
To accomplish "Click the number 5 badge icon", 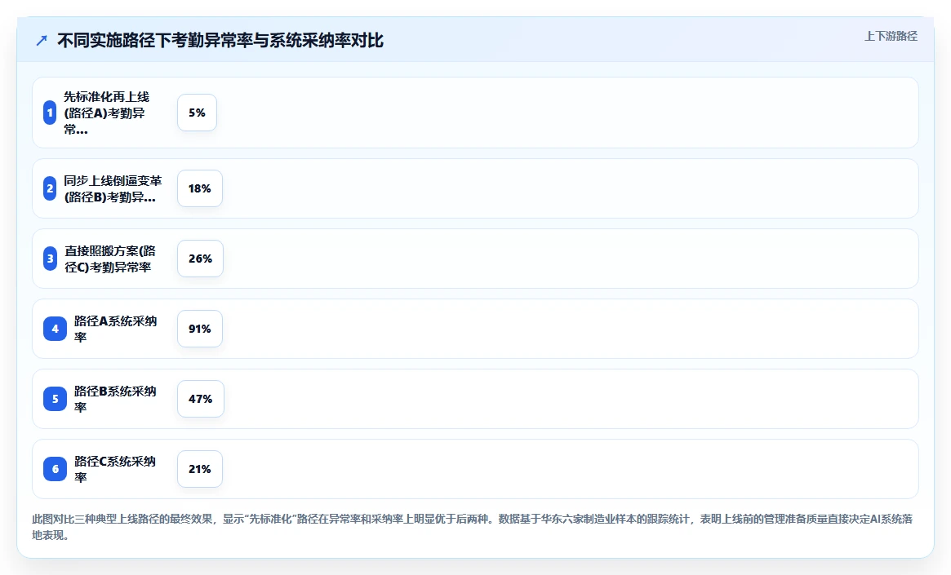I will click(x=56, y=400).
